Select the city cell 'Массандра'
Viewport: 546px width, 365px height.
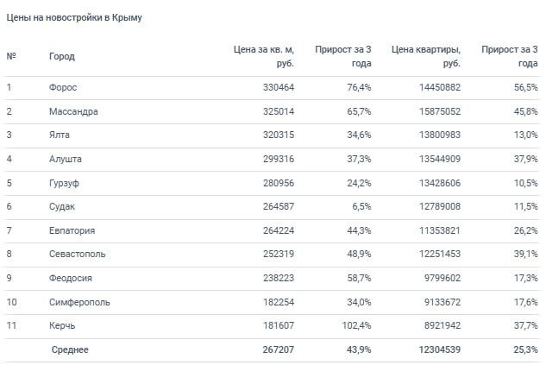point(73,112)
